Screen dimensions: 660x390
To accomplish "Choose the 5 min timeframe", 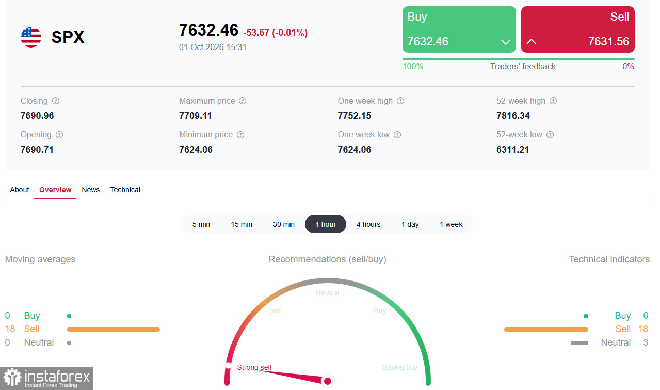I will pyautogui.click(x=201, y=224).
